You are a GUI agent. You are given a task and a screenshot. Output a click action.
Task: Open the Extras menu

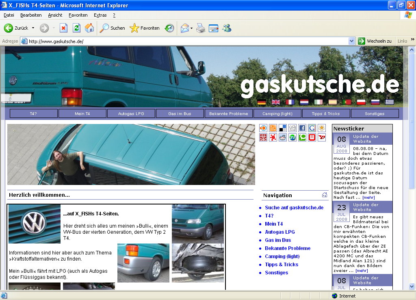[x=100, y=15]
